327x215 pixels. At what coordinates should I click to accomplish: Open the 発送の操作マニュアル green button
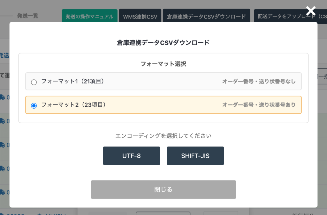pos(89,17)
